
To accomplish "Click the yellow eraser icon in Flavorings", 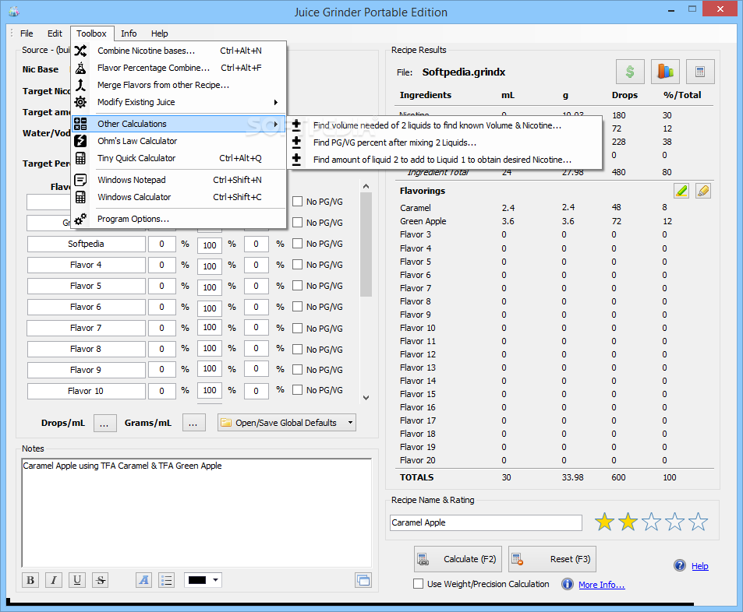I will point(703,192).
